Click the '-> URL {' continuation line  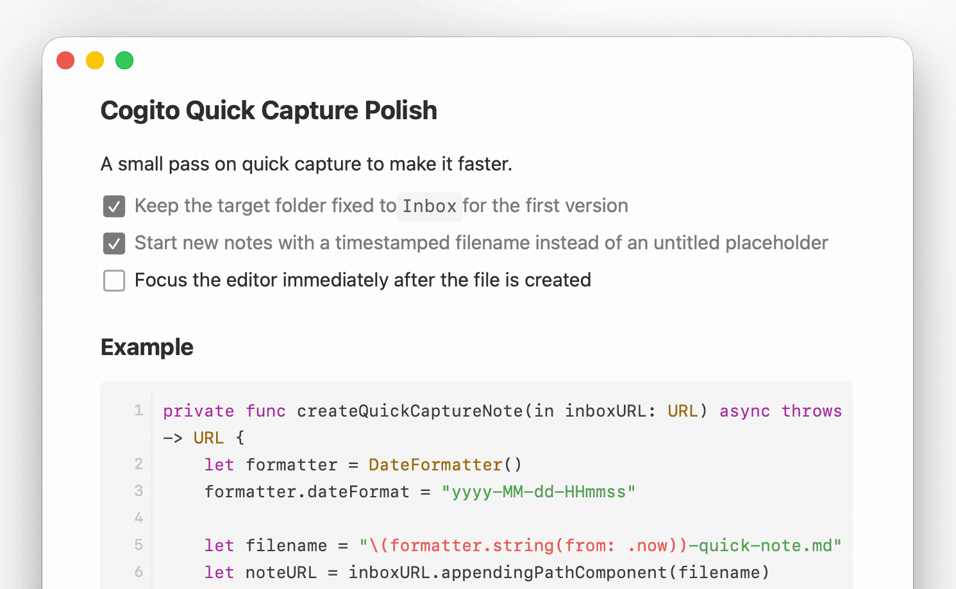pyautogui.click(x=204, y=438)
